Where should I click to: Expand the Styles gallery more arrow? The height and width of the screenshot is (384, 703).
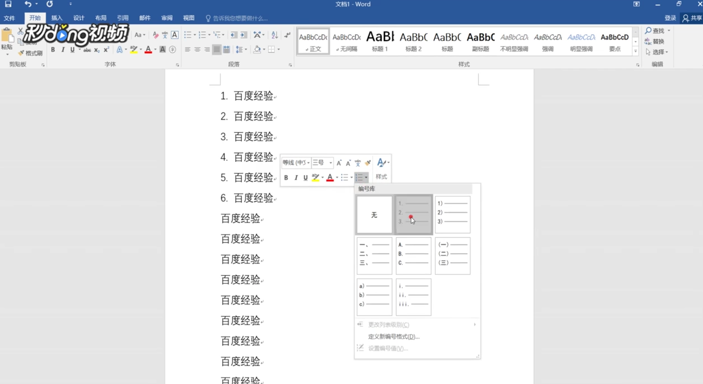point(636,52)
